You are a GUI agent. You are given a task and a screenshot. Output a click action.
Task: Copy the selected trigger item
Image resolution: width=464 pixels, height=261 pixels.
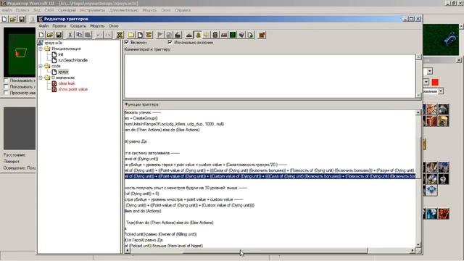point(79,35)
